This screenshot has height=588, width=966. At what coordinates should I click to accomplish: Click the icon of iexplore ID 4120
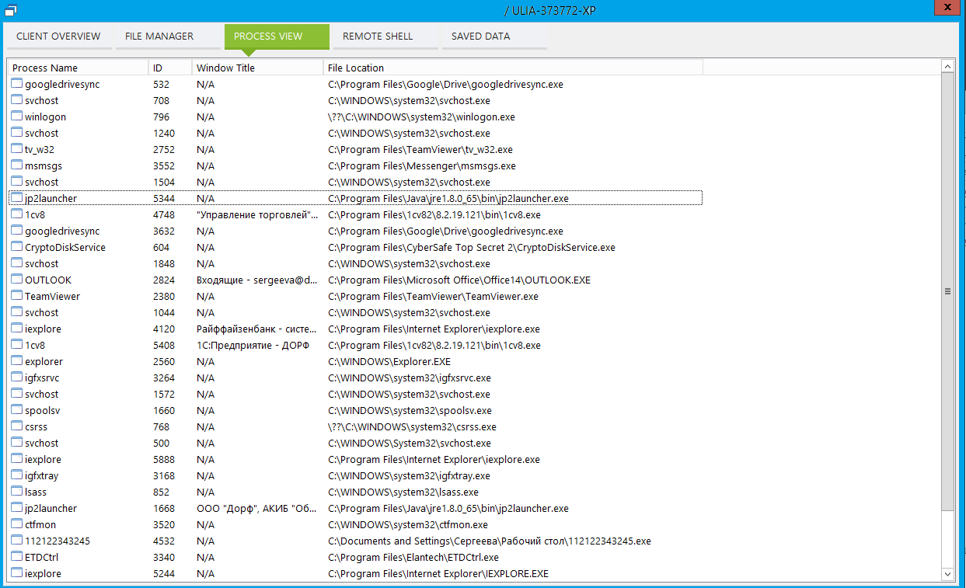pos(17,329)
